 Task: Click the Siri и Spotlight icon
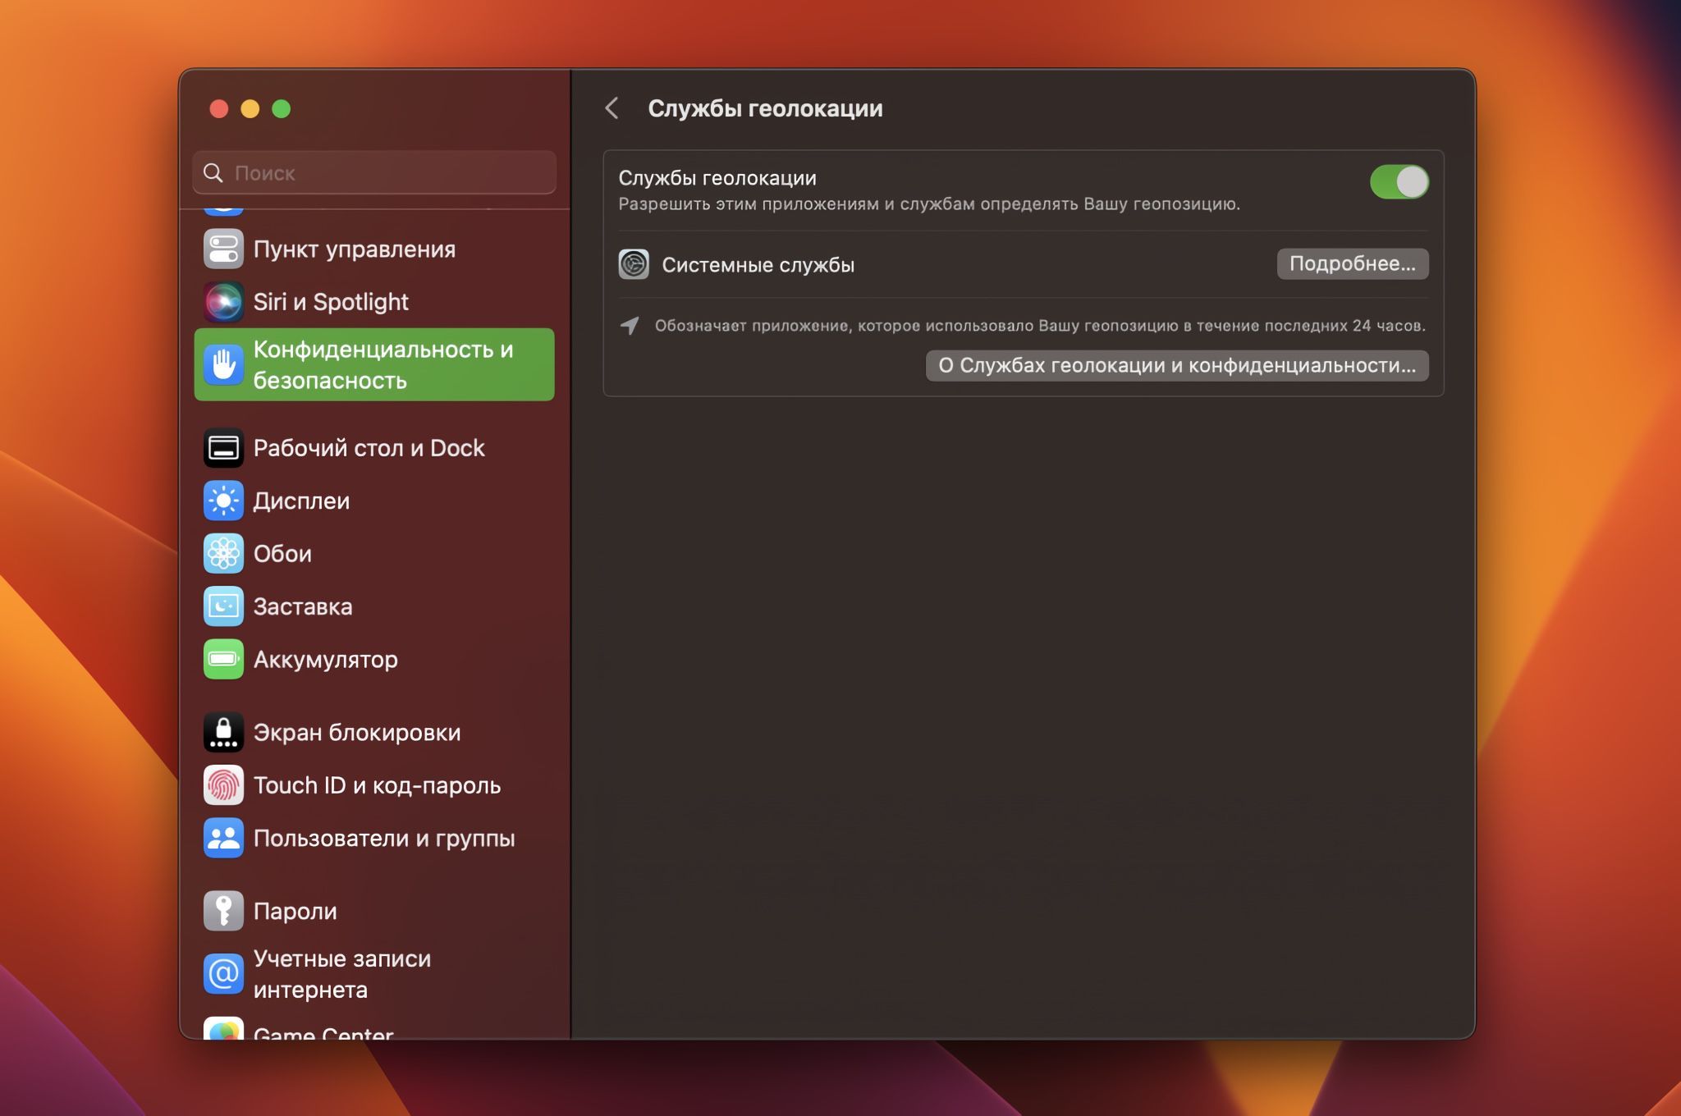click(223, 302)
